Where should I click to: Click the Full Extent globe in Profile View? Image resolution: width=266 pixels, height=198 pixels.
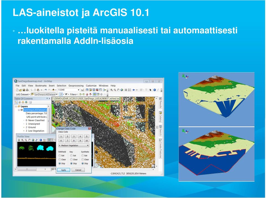click(33, 140)
